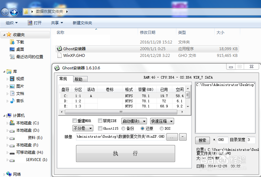The width and height of the screenshot is (261, 177).
Task: Select the C: partition row
Action: click(122, 96)
